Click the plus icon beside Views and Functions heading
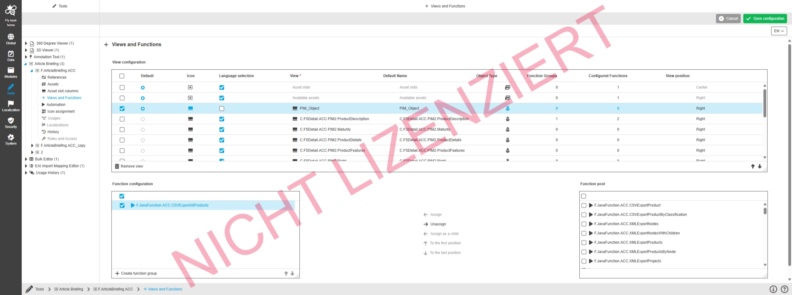This screenshot has height=295, width=792. (106, 45)
